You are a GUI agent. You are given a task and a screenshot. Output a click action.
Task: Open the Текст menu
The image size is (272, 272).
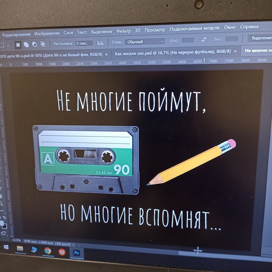pyautogui.click(x=82, y=32)
